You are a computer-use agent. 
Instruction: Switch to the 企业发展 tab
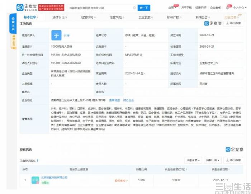(x=145, y=17)
